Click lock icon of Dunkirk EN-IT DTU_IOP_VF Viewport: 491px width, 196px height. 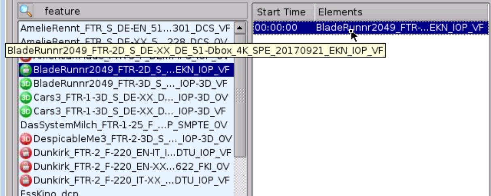pos(26,153)
